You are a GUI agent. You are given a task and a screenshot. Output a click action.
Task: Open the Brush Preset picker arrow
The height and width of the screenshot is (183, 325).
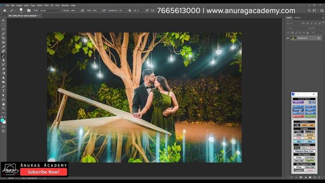[x=24, y=10]
